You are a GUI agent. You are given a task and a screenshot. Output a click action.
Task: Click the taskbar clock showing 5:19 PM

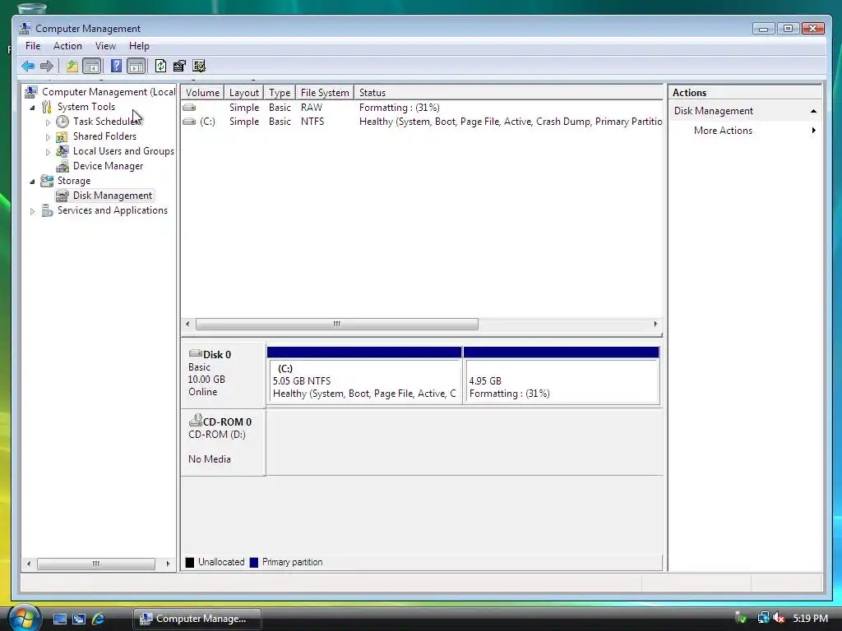pos(810,619)
